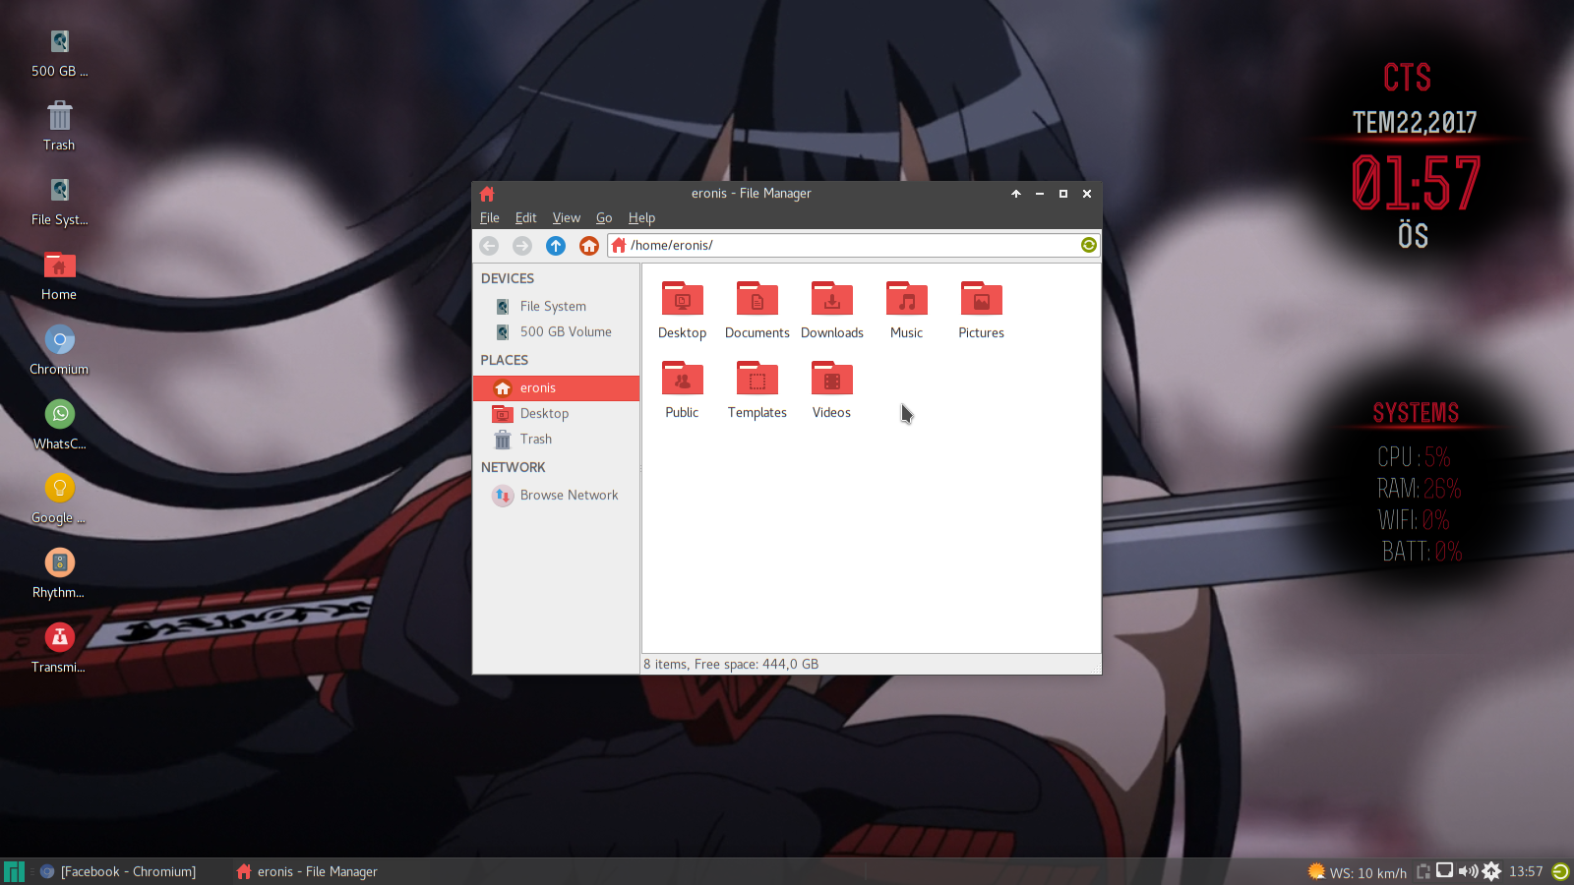Select the Home desktop icon
Screen dimensions: 1574x885
(x=60, y=276)
